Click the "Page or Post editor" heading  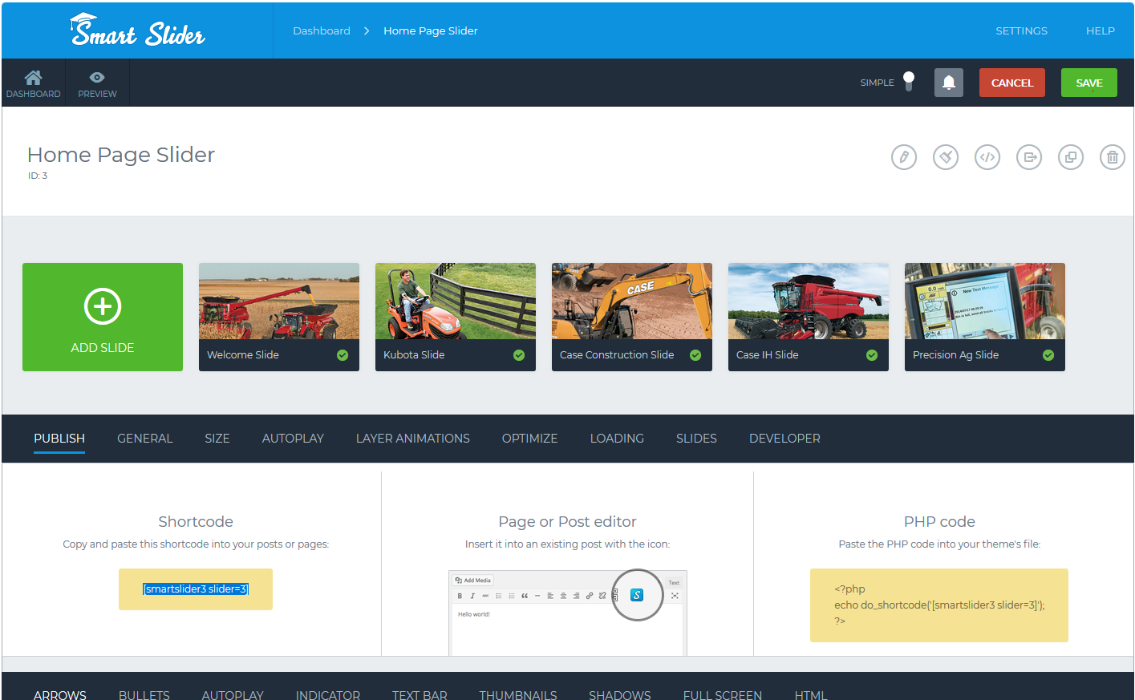[567, 522]
